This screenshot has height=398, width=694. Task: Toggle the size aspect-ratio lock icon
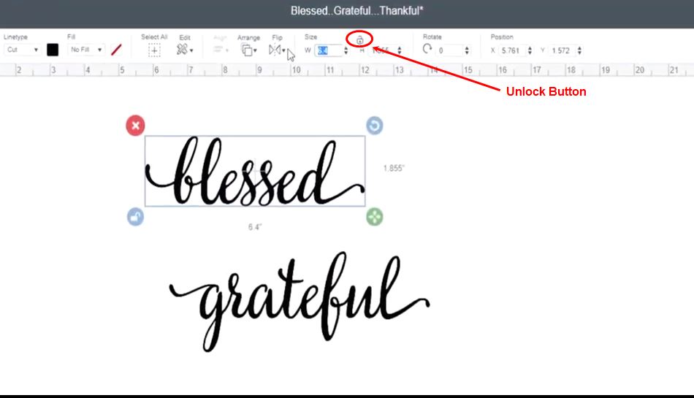360,40
